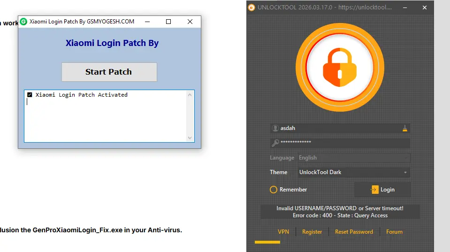Click the key icon beside password
Viewport: 450px width, 252px height.
coord(275,143)
